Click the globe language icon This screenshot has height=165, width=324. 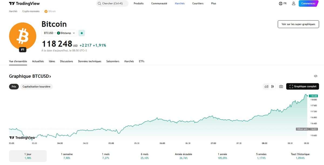(281, 4)
